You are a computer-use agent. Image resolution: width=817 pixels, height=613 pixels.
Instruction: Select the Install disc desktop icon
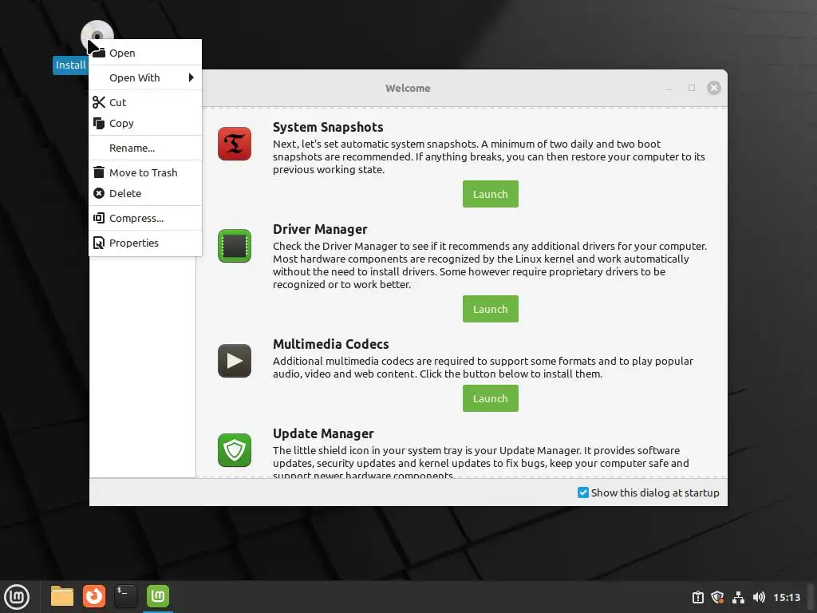[x=97, y=37]
